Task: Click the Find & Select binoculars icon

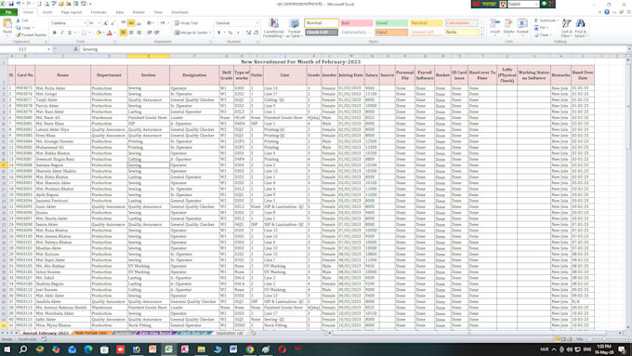Action: tap(580, 23)
